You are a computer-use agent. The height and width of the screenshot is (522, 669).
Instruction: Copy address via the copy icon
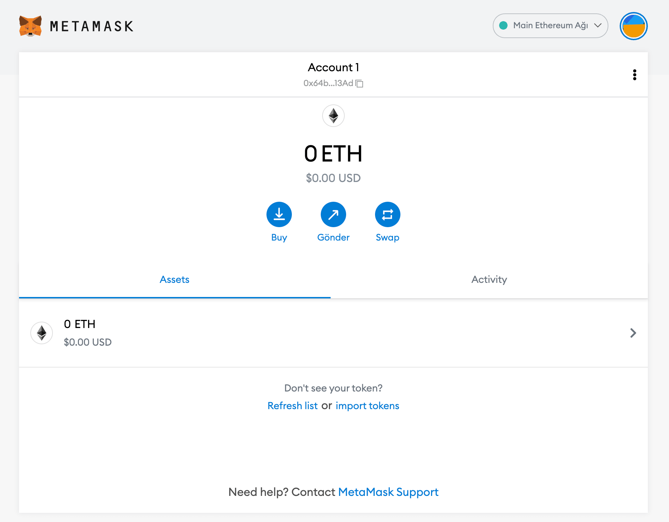click(x=359, y=83)
